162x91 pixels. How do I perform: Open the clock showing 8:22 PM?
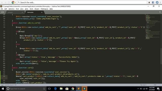pyautogui.click(x=152, y=89)
